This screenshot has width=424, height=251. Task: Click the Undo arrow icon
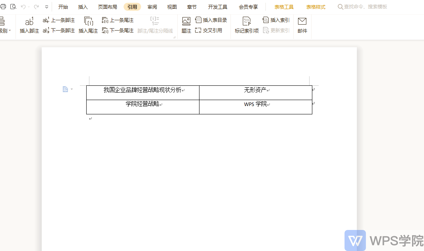(x=23, y=7)
